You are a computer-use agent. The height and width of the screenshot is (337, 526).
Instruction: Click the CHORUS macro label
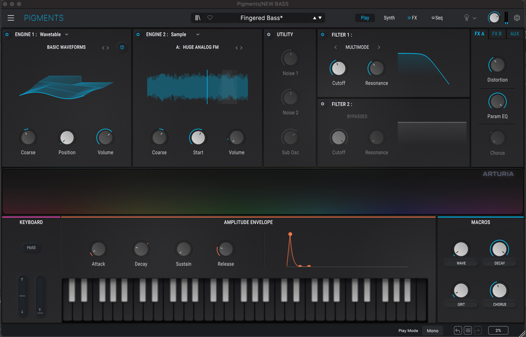click(500, 304)
